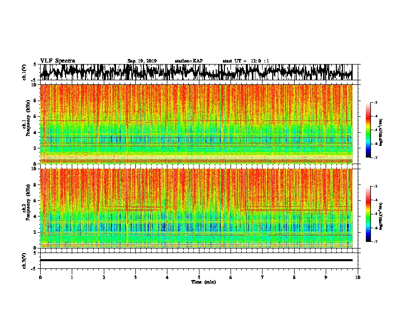Click time-axis tick label "7"
Screen dimensions: 403x311
pyautogui.click(x=263, y=277)
